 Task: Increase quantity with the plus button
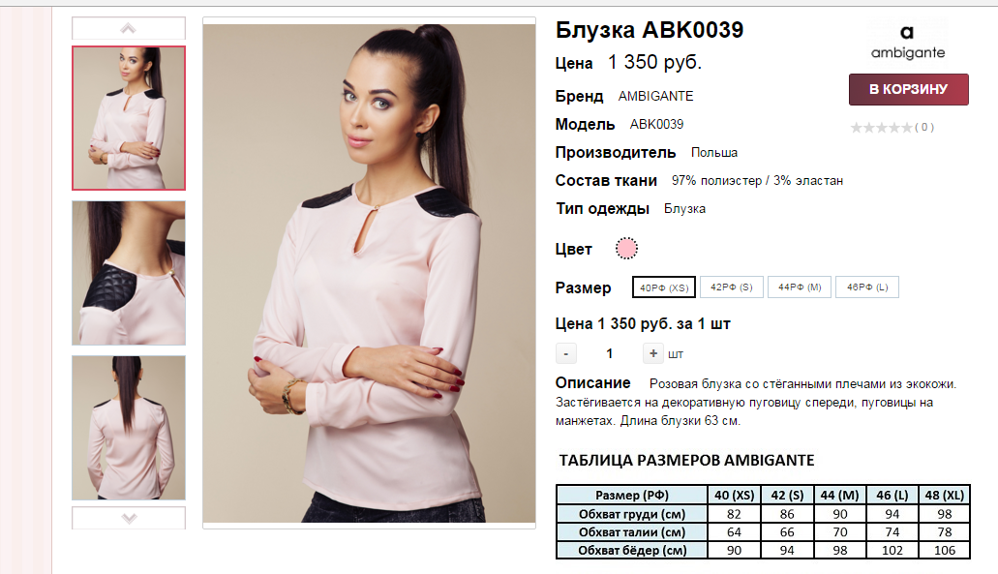[653, 353]
